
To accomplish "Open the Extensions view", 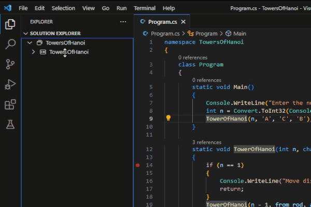I will 10,105.
